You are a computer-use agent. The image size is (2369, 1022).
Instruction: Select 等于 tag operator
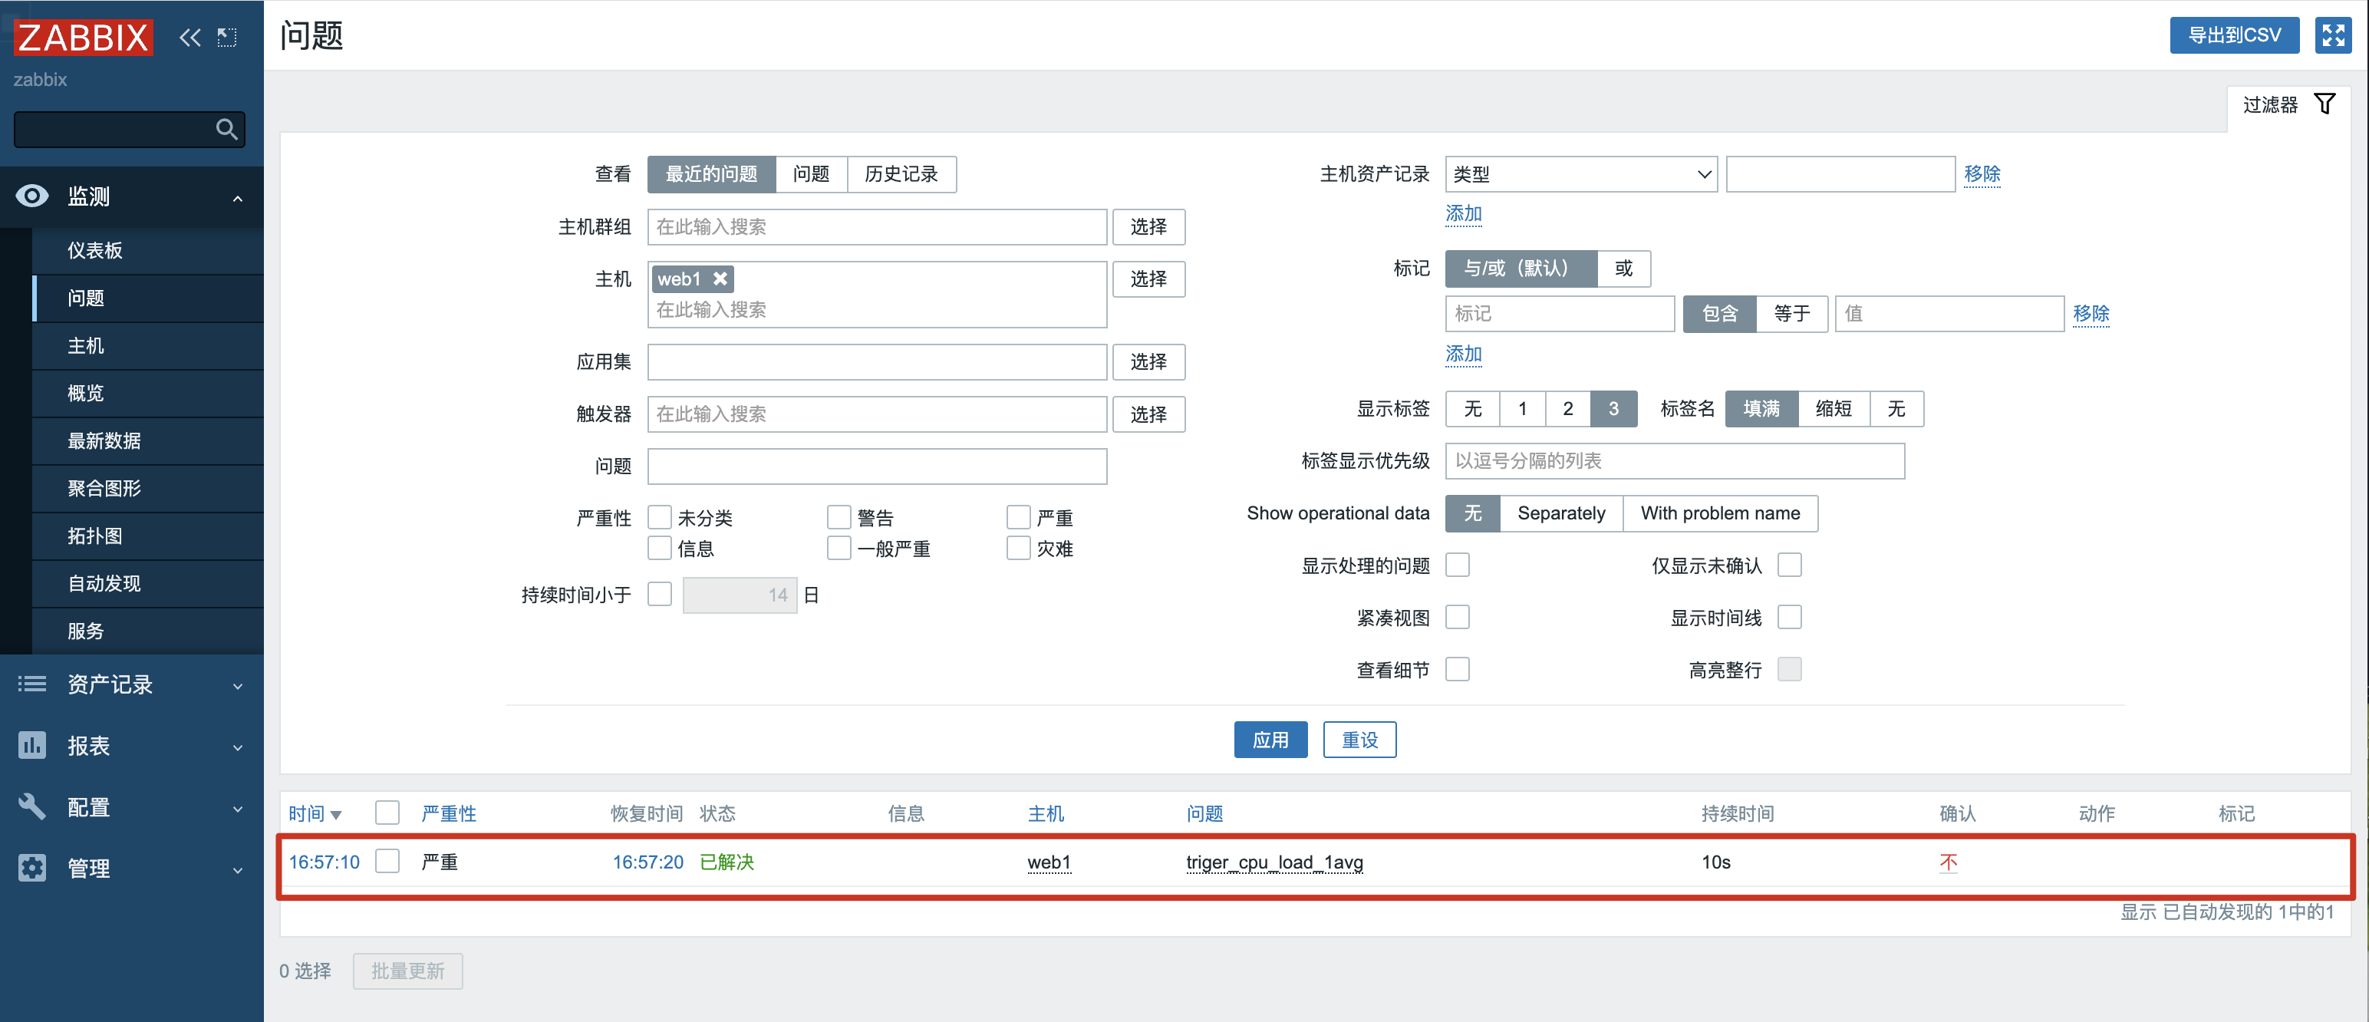[x=1791, y=314]
